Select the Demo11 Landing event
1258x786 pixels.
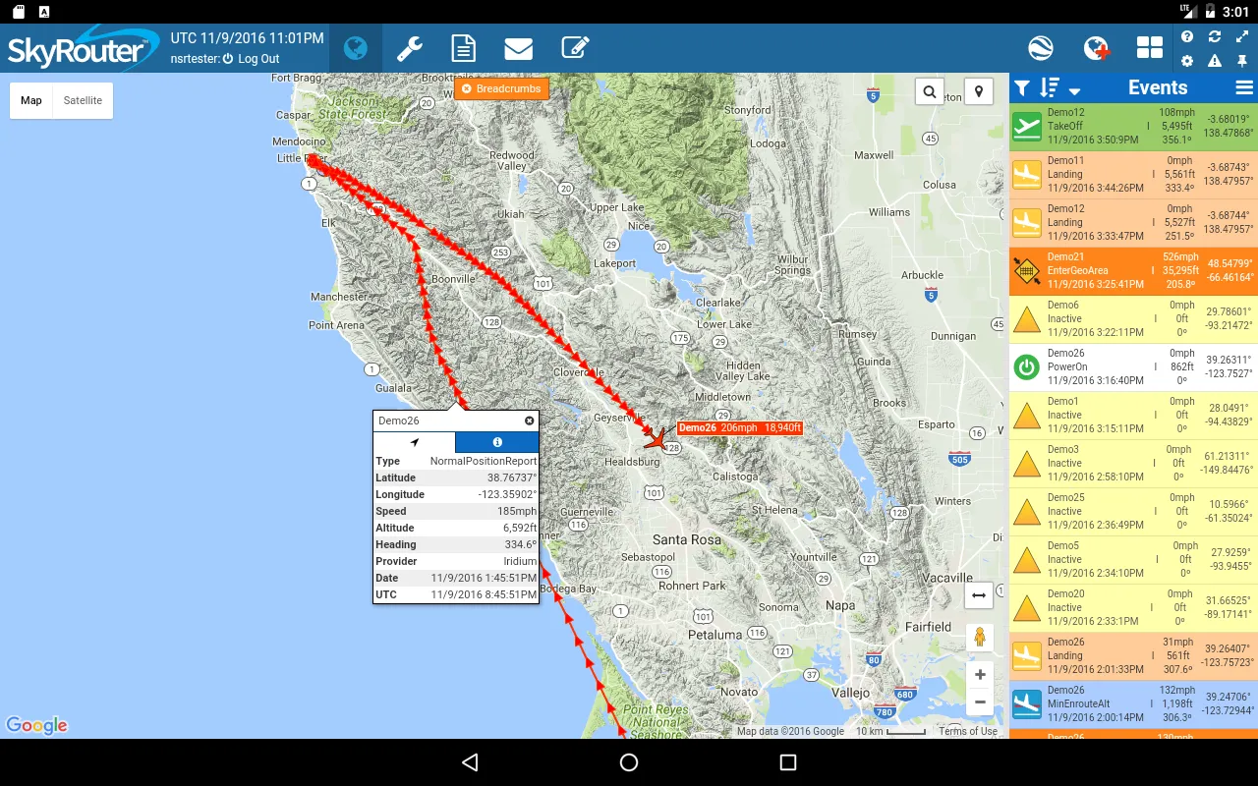click(x=1133, y=175)
